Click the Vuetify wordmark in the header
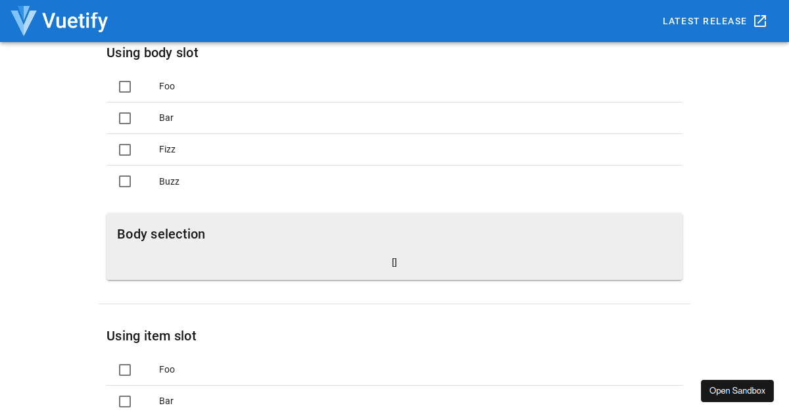789x414 pixels. pos(74,20)
